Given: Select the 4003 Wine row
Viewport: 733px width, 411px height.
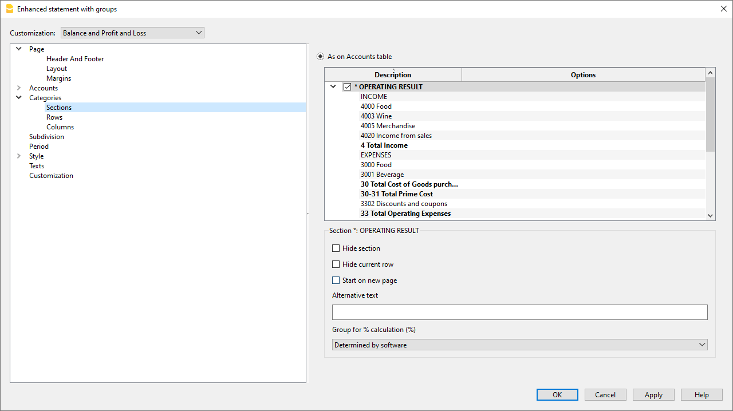Looking at the screenshot, I should click(x=376, y=116).
